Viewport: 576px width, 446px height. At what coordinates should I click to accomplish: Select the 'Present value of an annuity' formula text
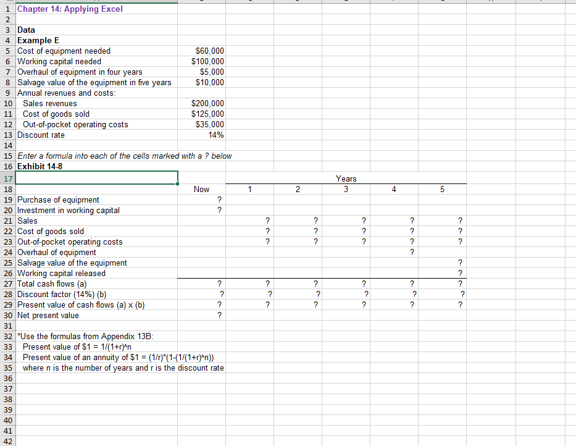(x=119, y=358)
